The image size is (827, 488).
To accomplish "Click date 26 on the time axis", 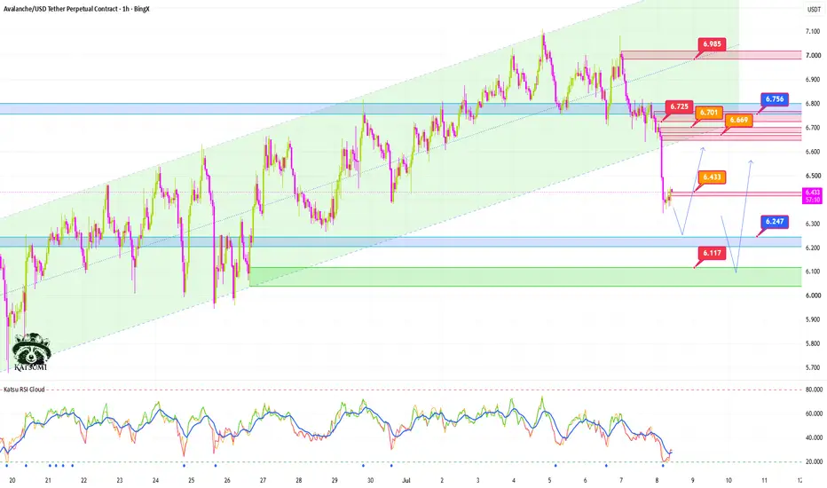I will tap(227, 481).
